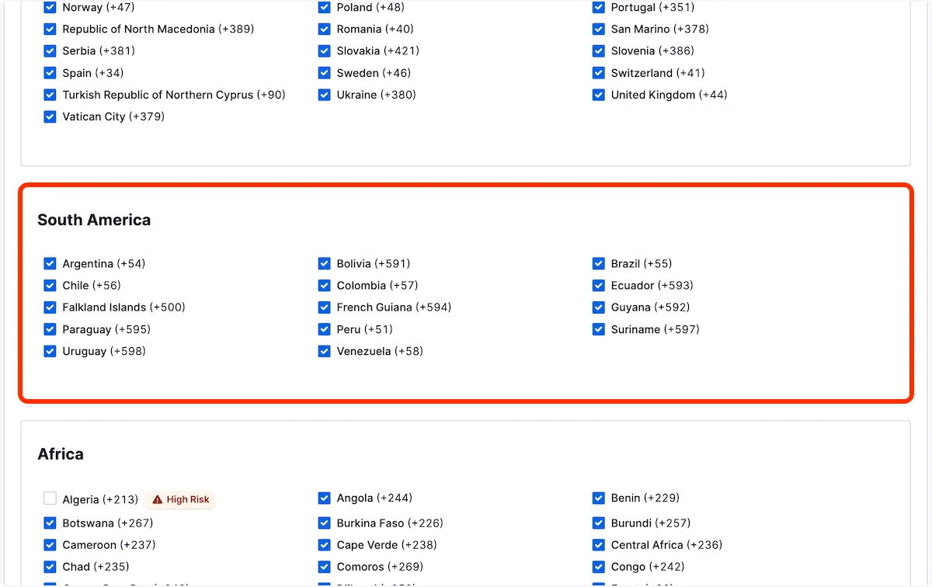Deselect the Comoros (+269) checkbox
Image resolution: width=932 pixels, height=587 pixels.
point(325,567)
